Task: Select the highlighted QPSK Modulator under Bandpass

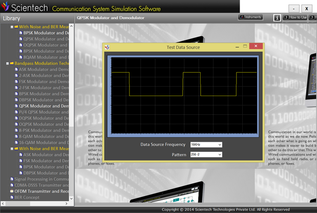Action: tap(44, 106)
